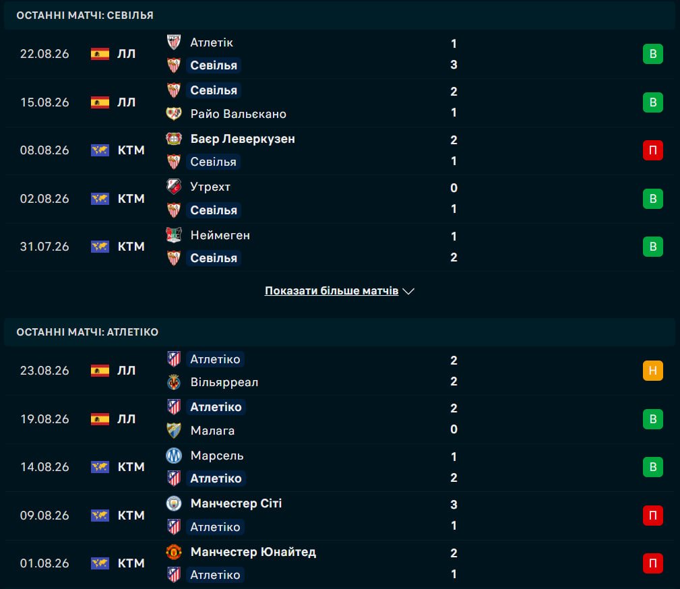Image resolution: width=680 pixels, height=589 pixels.
Task: Select the Manchester City crest
Action: (174, 503)
